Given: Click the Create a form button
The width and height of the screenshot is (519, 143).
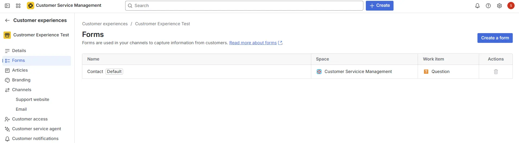Looking at the screenshot, I should (x=495, y=38).
